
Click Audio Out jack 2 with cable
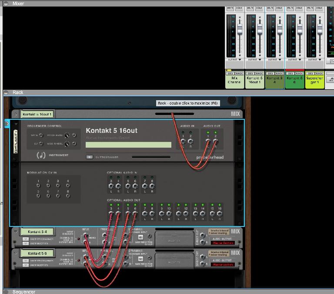215,141
